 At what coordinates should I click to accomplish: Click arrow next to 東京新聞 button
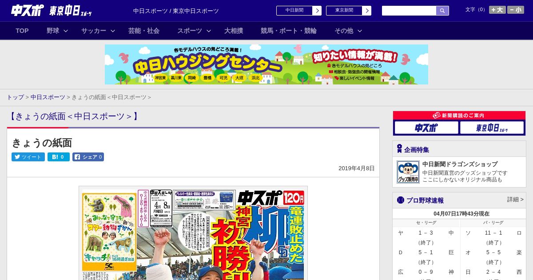(x=367, y=11)
